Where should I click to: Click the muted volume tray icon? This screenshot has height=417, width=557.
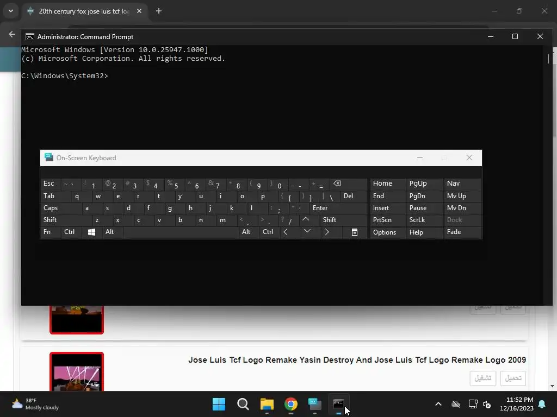[487, 404]
